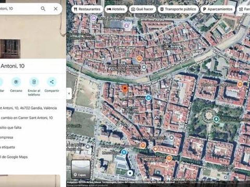Click the search magnifier icon
This screenshot has height=187, width=250.
pyautogui.click(x=43, y=9)
